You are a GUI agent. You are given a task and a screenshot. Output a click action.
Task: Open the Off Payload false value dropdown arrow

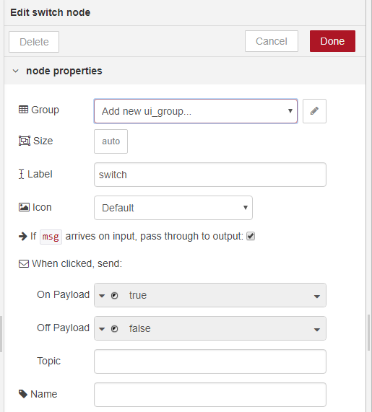[317, 330]
